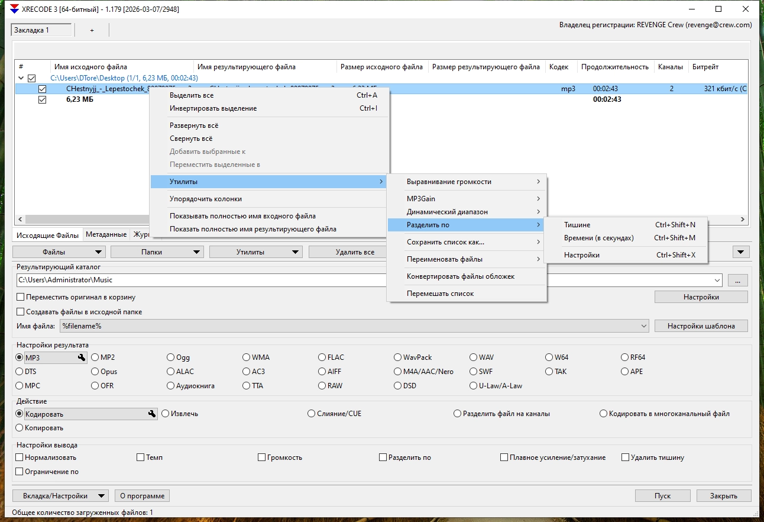Open Настройки in the split submenu

(626, 255)
